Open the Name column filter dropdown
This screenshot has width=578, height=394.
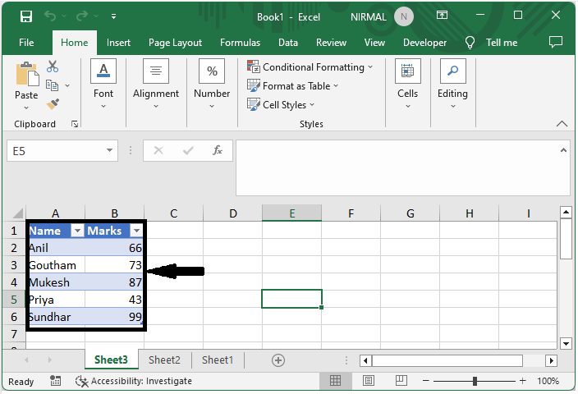point(77,231)
